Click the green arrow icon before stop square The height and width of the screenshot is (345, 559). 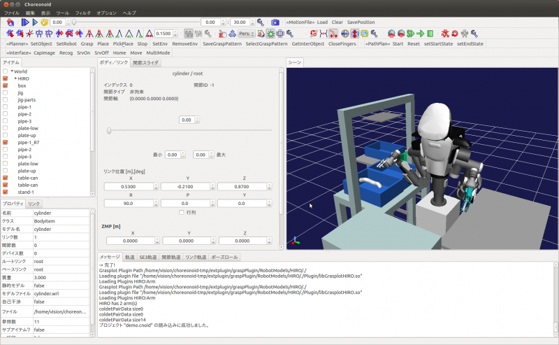419,33
